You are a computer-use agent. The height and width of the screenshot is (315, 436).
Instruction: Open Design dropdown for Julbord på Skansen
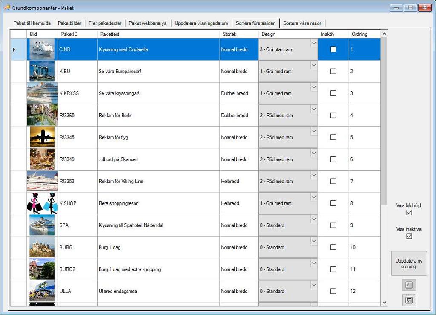[314, 153]
